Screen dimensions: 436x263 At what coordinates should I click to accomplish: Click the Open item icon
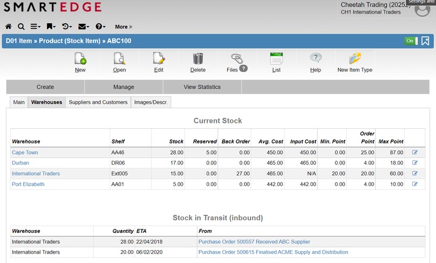click(120, 58)
